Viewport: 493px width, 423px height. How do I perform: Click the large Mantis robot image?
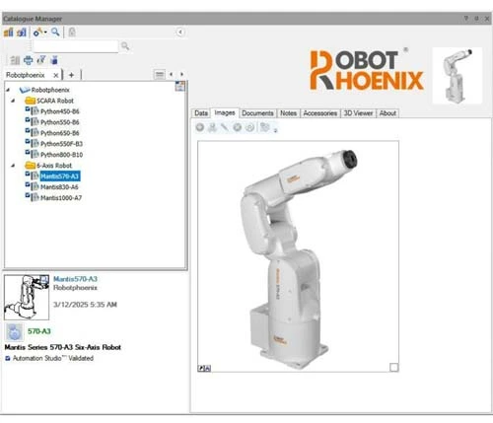point(299,256)
